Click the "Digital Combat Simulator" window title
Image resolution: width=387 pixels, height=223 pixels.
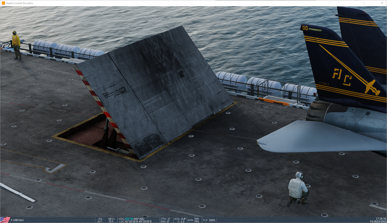[19, 3]
